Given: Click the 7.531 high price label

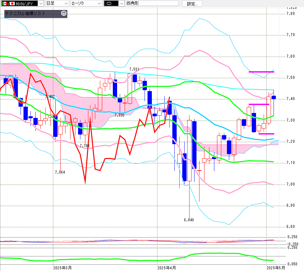Looking at the screenshot, I should (134, 69).
